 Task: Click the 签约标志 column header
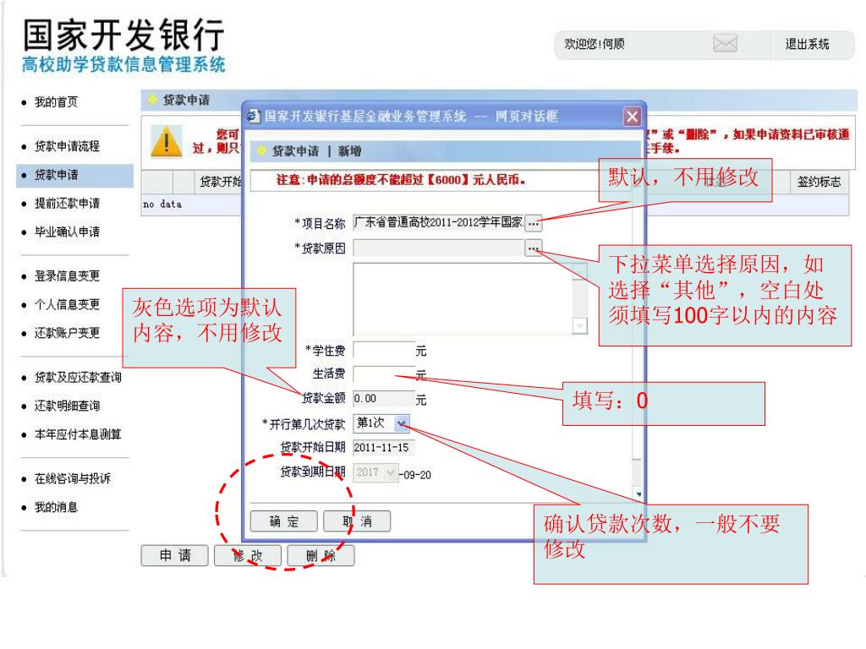point(819,182)
